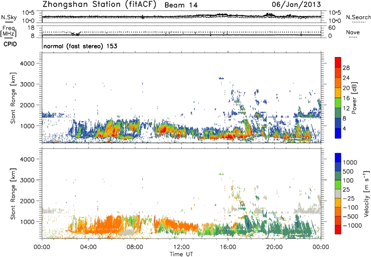371x257 pixels.
Task: Click the dark green 8–12 dB Power segment
Action: [x=338, y=113]
